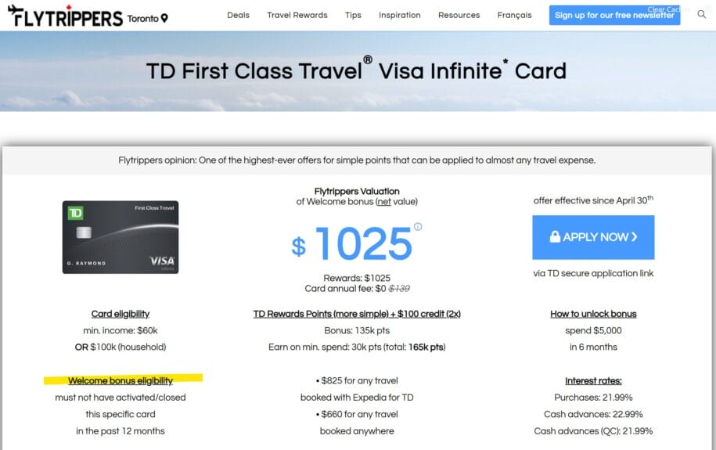Switch language to Français
The width and height of the screenshot is (716, 450).
(515, 15)
